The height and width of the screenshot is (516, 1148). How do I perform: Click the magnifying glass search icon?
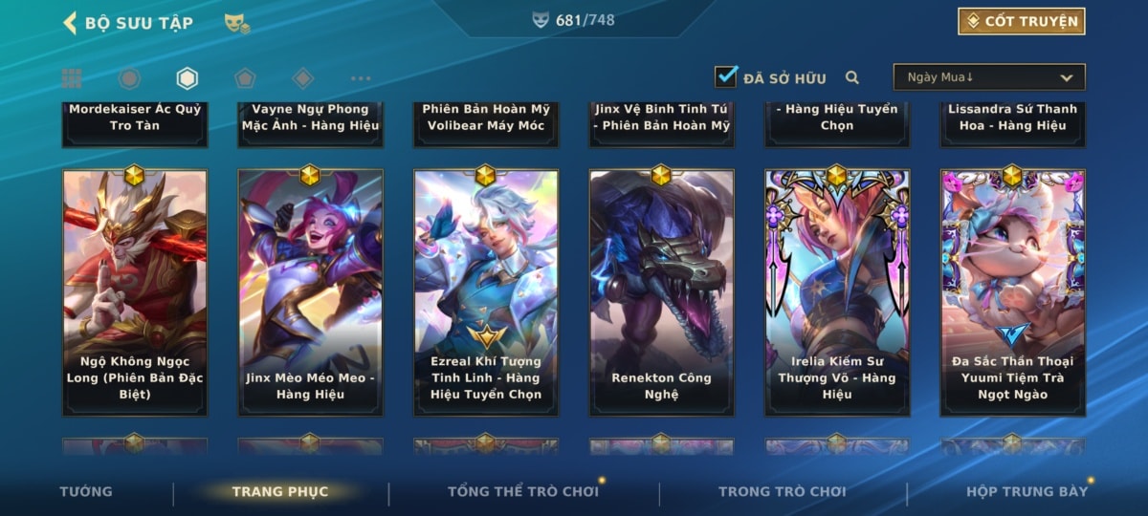(852, 77)
